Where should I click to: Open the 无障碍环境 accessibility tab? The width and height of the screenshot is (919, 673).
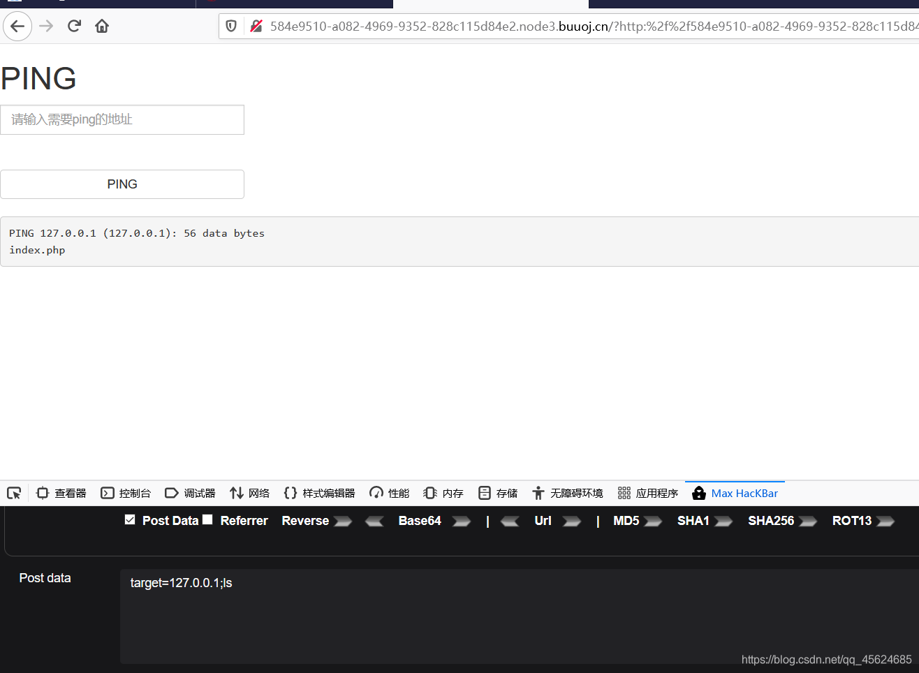point(567,493)
